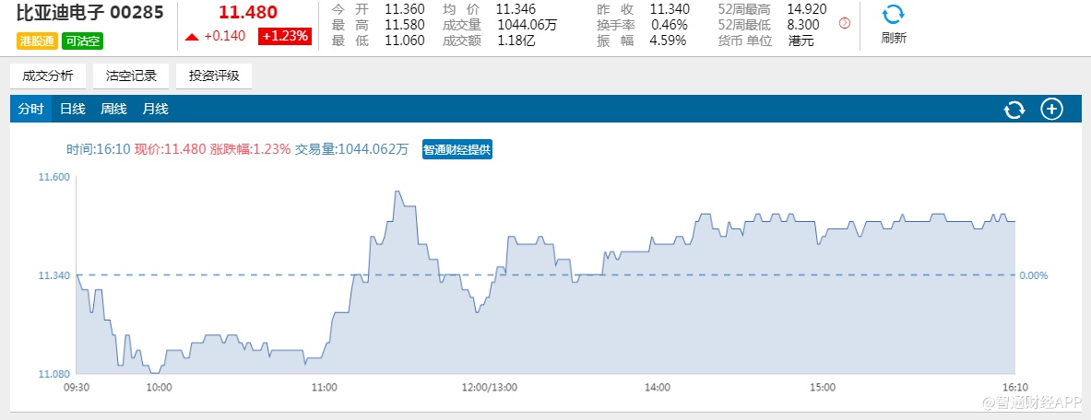Image resolution: width=1091 pixels, height=420 pixels.
Task: Click the 可沽空 green badge
Action: pyautogui.click(x=83, y=41)
